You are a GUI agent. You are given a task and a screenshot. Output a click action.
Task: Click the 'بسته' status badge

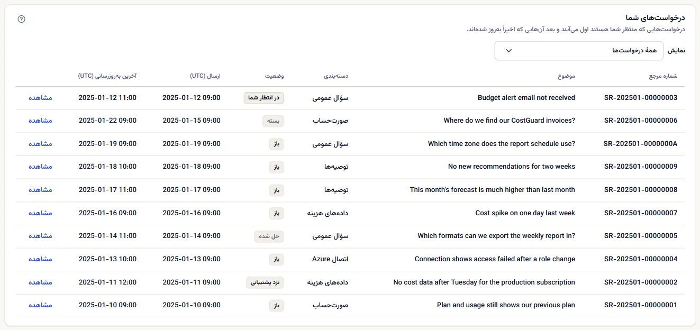coord(274,121)
